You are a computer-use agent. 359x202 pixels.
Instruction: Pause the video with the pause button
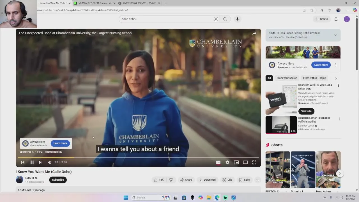click(32, 162)
